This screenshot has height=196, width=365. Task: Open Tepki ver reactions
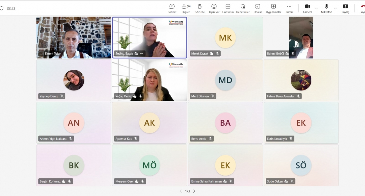[x=214, y=8]
